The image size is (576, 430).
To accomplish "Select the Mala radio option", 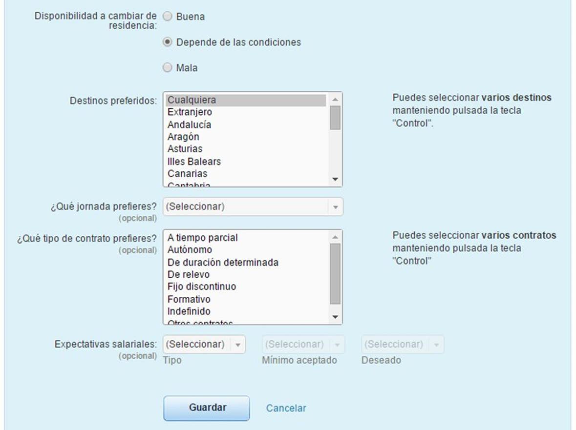I will (168, 68).
